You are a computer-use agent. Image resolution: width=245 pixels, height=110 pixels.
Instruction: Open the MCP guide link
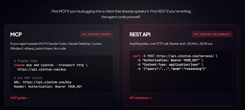(x=20, y=98)
